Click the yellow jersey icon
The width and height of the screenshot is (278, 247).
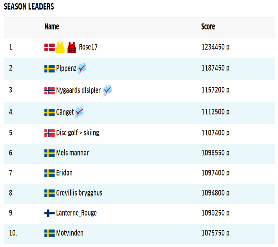60,47
